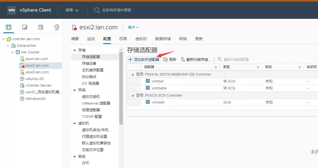Open the top Menu dropdown

tap(72, 10)
